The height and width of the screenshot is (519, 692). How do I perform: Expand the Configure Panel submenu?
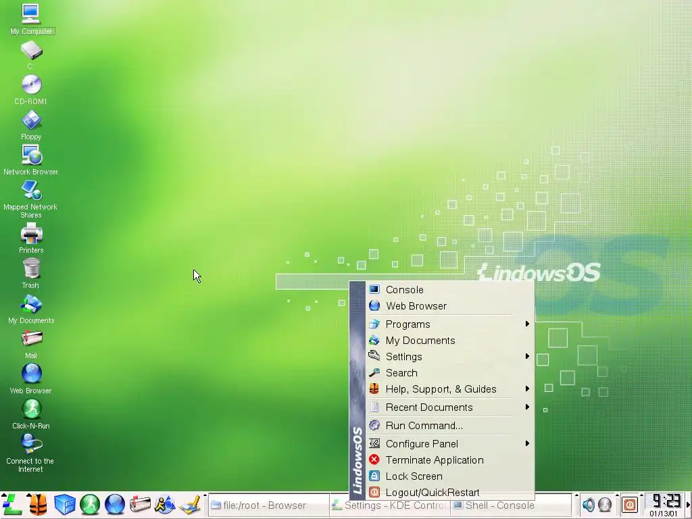coord(450,443)
